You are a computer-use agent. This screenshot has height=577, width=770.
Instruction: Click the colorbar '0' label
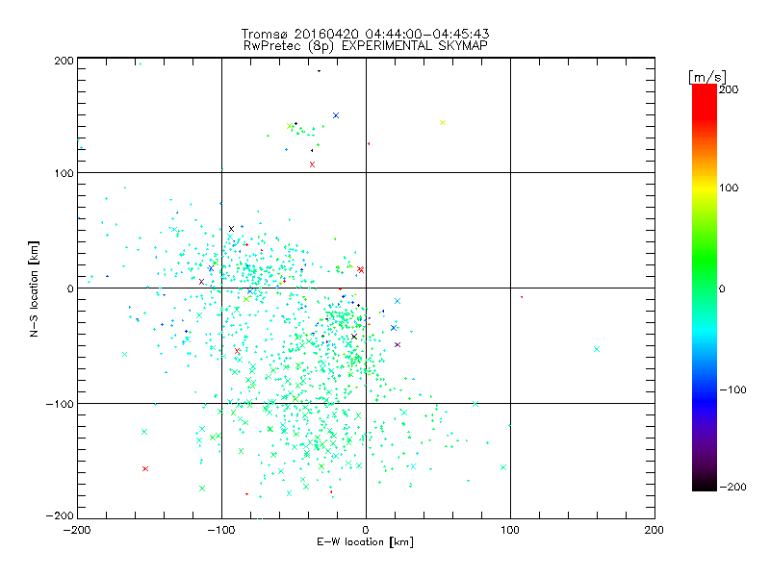click(x=722, y=288)
